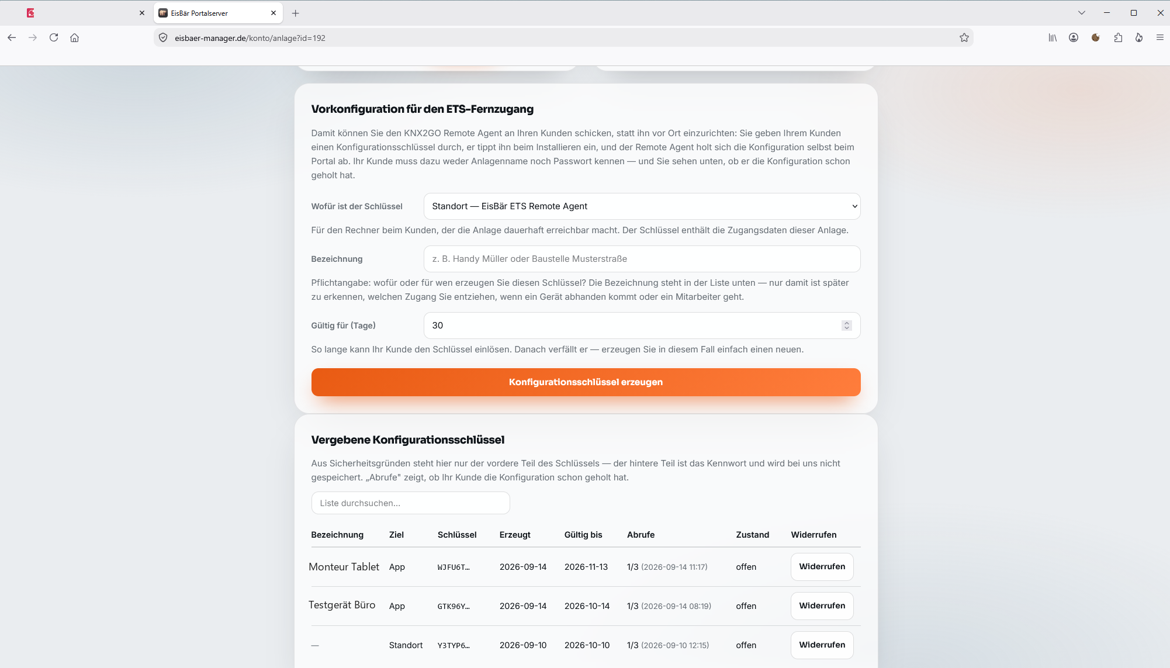Open the library bookshelf icon in the toolbar
The width and height of the screenshot is (1170, 668).
(x=1053, y=37)
